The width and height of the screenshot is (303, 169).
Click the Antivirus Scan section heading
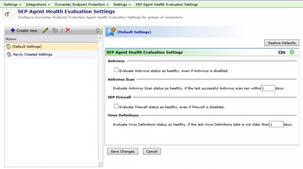121,79
